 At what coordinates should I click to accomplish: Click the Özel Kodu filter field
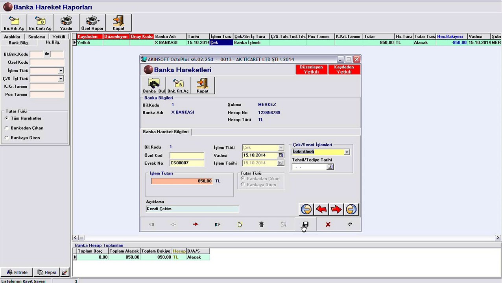pos(47,62)
